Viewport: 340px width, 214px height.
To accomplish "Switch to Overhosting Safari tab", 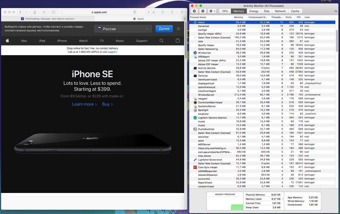I will click(x=48, y=19).
